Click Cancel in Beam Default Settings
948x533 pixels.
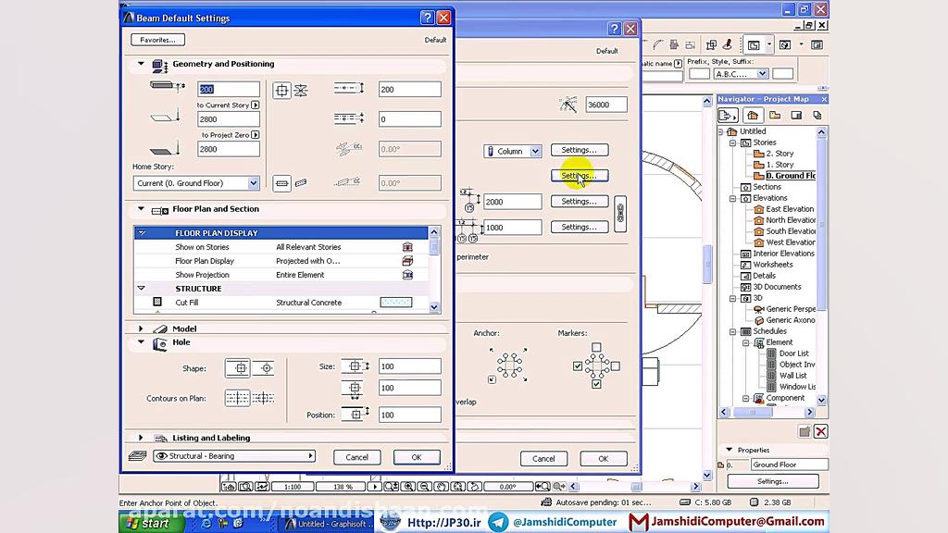(x=356, y=457)
